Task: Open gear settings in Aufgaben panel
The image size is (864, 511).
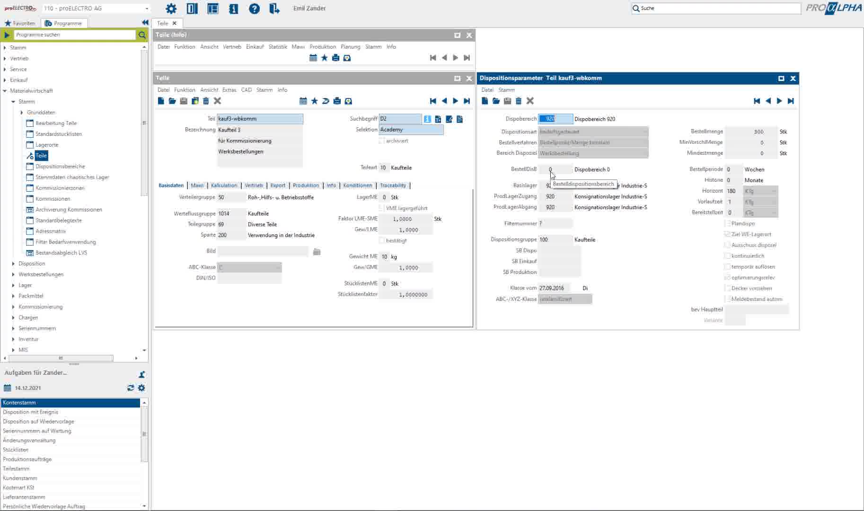Action: pos(141,388)
